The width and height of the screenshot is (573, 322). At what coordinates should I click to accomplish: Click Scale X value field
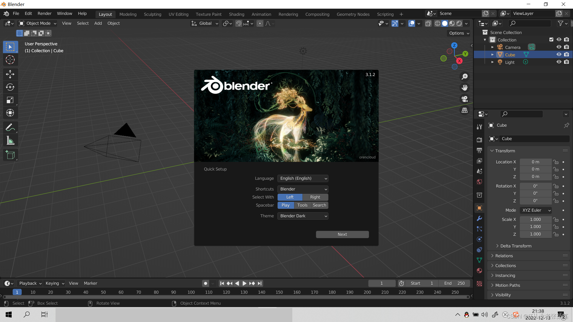tap(535, 219)
